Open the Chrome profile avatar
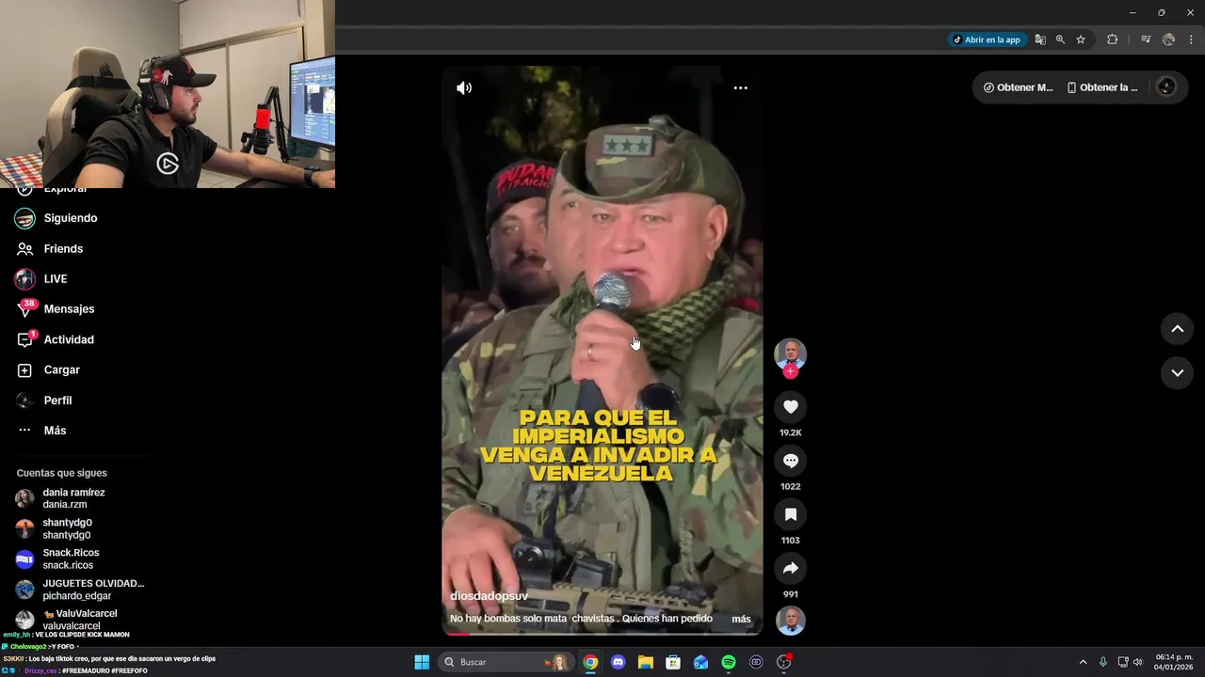This screenshot has height=677, width=1205. pos(1168,39)
